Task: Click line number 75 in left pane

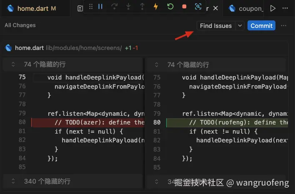Action: pyautogui.click(x=22, y=77)
